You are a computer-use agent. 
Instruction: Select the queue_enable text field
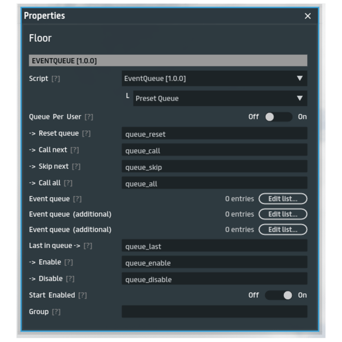click(214, 262)
